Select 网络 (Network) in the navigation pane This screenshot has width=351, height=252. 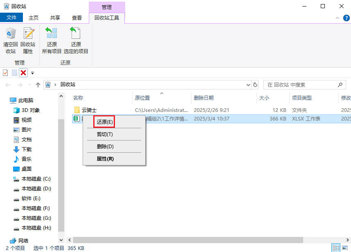[x=19, y=241]
